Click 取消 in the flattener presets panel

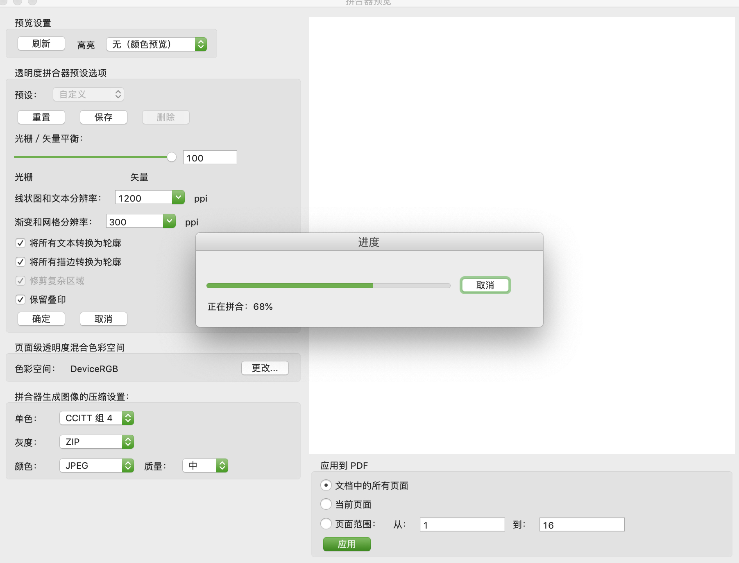coord(104,319)
